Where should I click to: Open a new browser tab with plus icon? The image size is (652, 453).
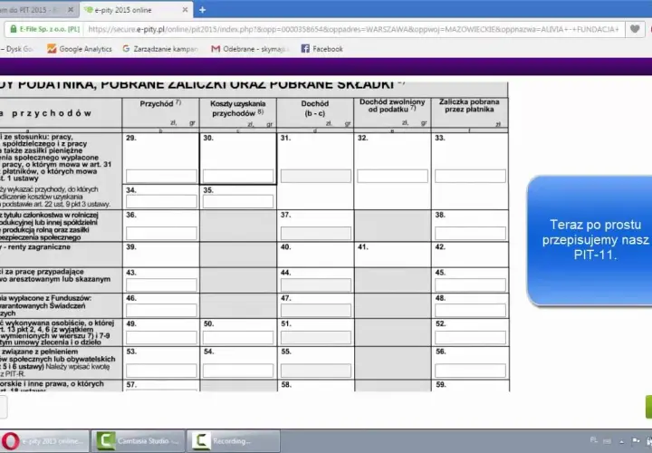click(202, 10)
